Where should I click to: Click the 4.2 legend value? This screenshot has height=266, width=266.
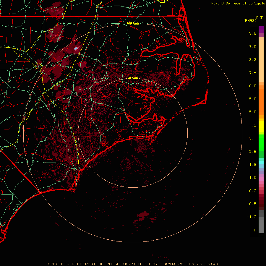coord(253,125)
